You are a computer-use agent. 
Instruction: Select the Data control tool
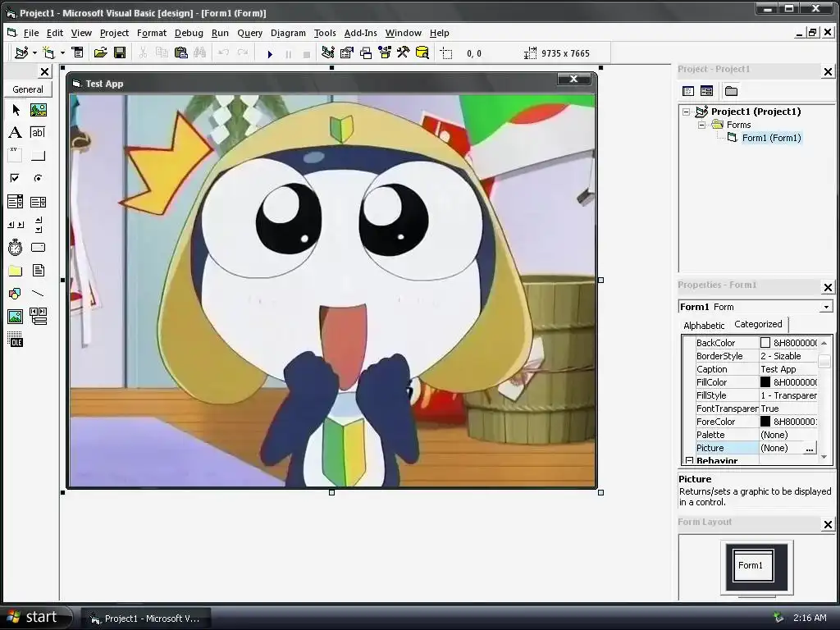tap(38, 317)
